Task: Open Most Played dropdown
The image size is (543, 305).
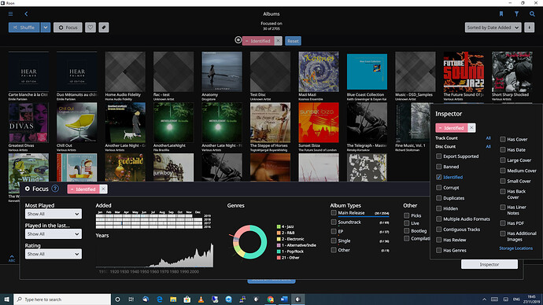Action: coord(54,214)
